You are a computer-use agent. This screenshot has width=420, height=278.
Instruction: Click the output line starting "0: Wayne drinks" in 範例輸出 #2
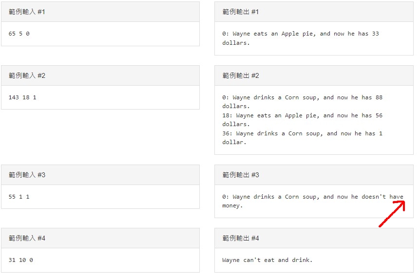[302, 97]
